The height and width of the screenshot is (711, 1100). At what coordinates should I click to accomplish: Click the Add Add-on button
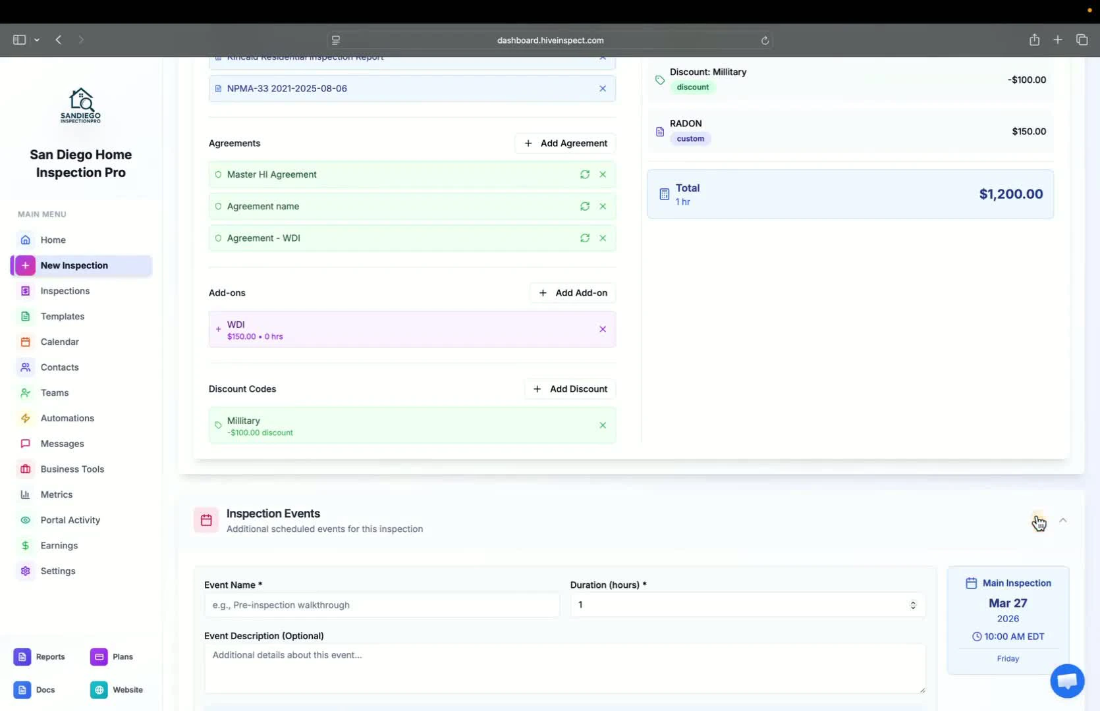pos(572,293)
